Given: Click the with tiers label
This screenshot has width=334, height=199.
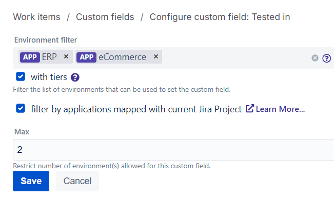Looking at the screenshot, I should point(49,77).
